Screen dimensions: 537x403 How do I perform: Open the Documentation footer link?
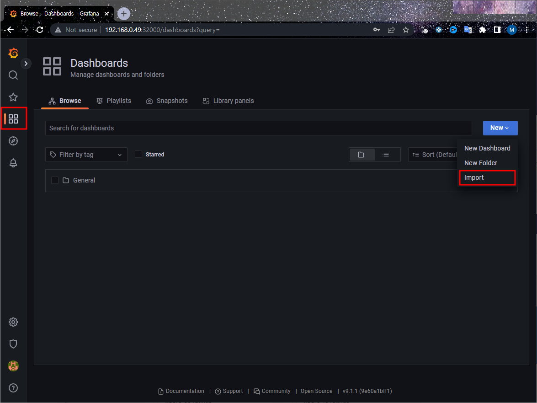click(x=181, y=392)
